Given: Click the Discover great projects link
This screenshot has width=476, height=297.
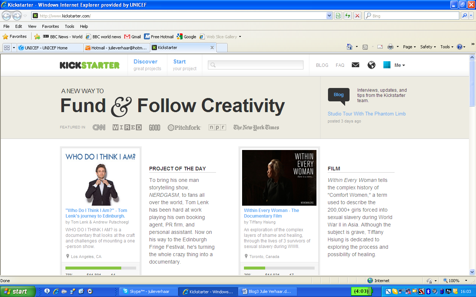Looking at the screenshot, I should [x=147, y=65].
